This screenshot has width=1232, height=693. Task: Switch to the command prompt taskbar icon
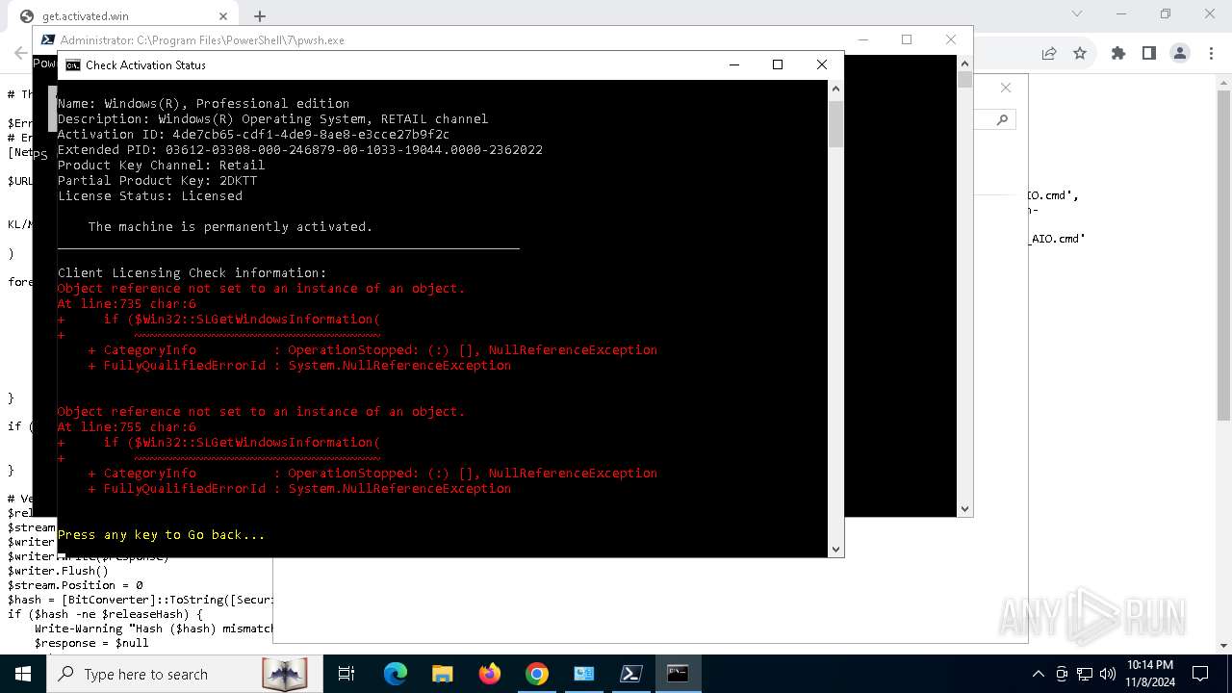[x=679, y=674]
